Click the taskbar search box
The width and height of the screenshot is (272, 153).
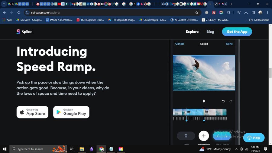coord(38,149)
